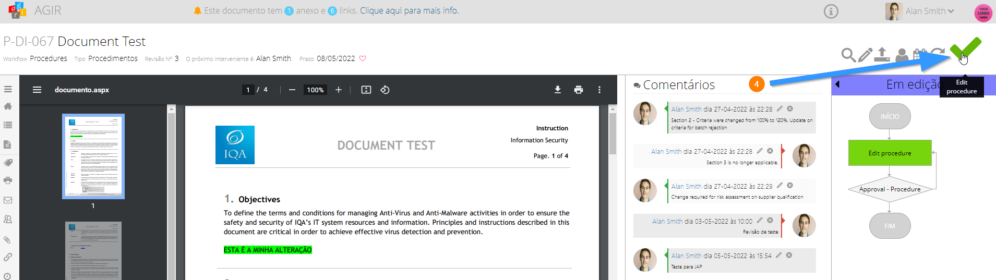The image size is (996, 280).
Task: Delete the 22:29 risk assessment comment
Action: click(x=790, y=185)
